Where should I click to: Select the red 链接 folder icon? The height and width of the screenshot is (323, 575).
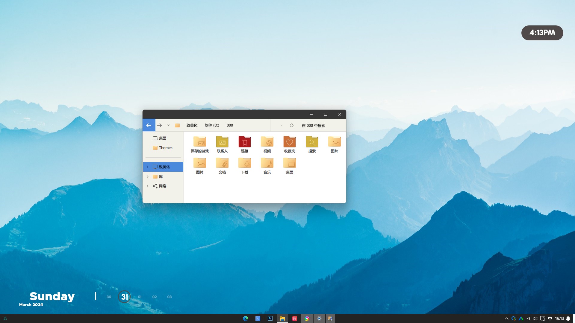click(244, 142)
